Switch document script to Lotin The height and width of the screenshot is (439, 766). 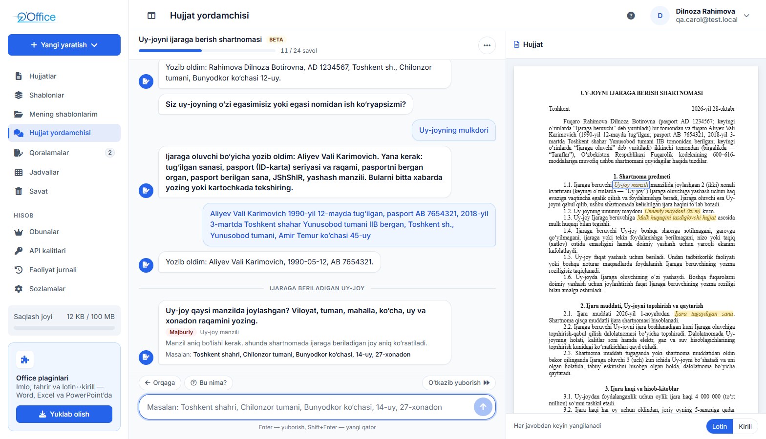[x=720, y=426]
